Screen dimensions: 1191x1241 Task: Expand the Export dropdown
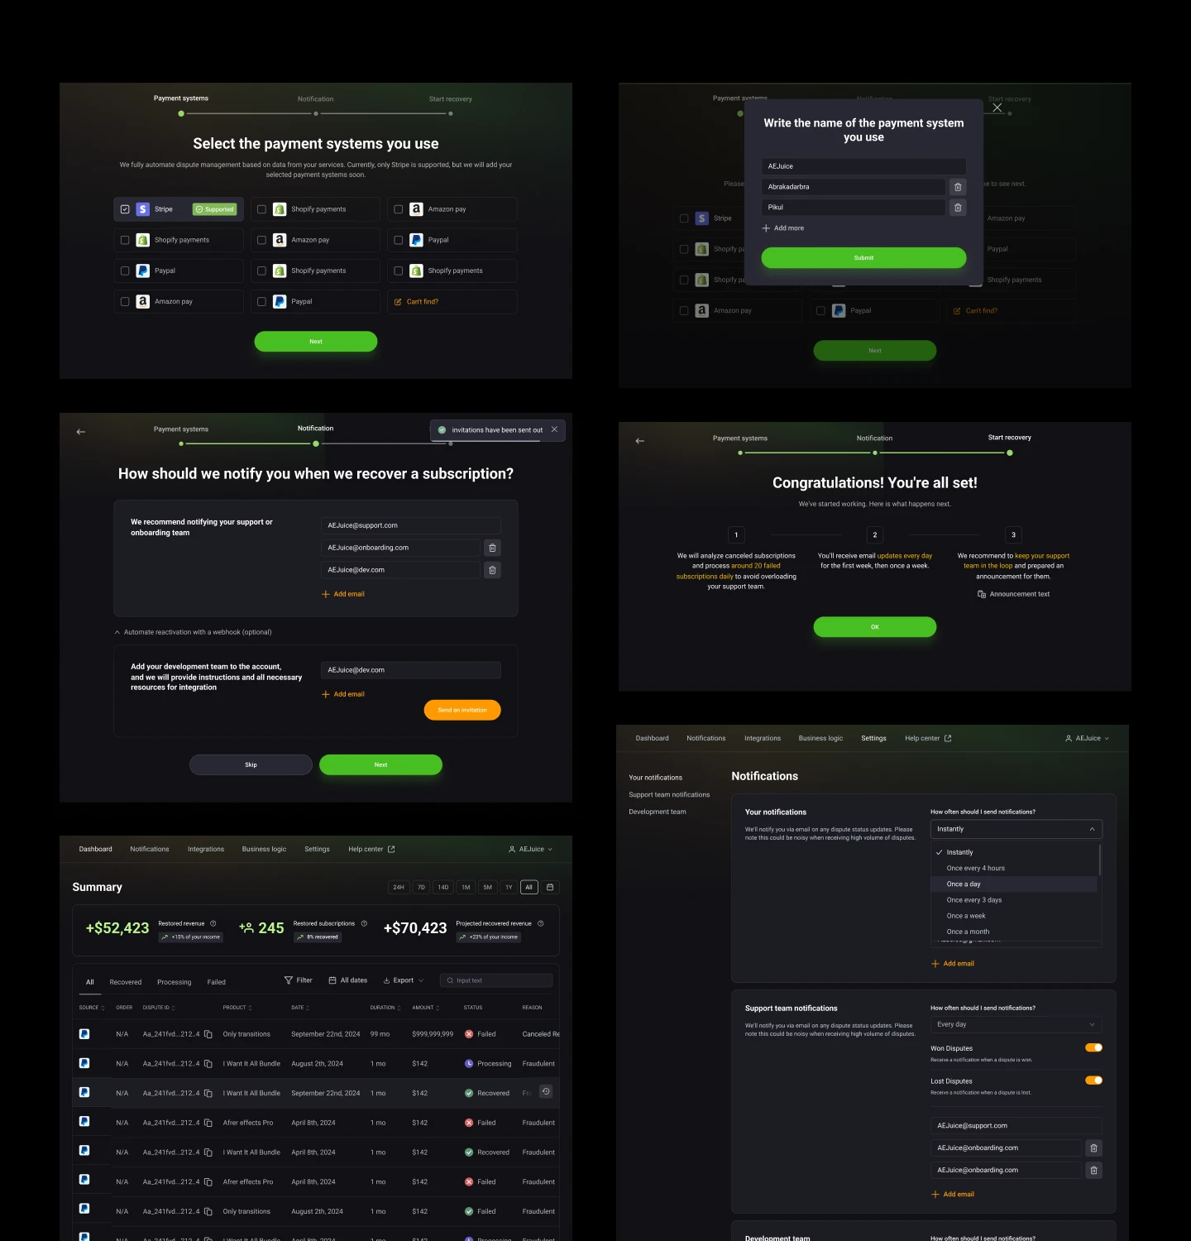[x=404, y=980]
